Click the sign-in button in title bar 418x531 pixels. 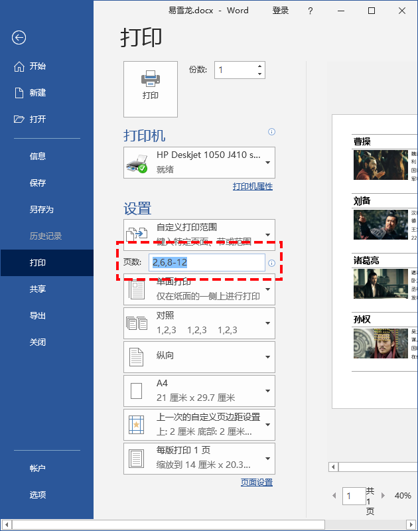pos(281,11)
